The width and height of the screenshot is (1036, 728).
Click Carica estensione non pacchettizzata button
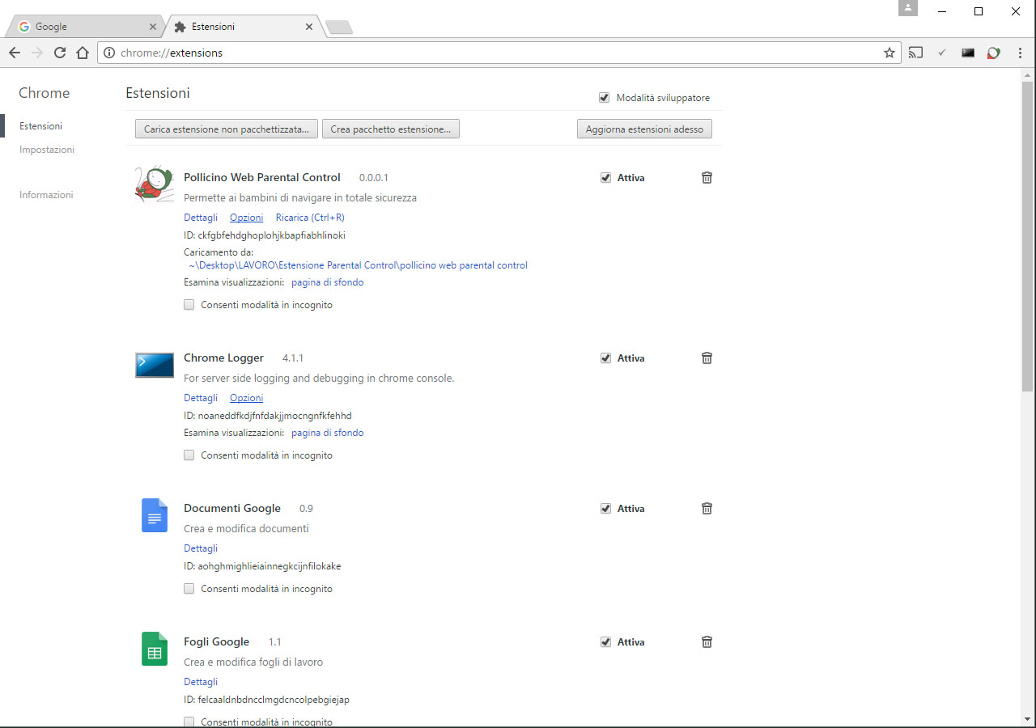226,129
